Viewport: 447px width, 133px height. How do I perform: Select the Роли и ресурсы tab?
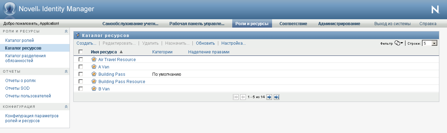click(252, 24)
